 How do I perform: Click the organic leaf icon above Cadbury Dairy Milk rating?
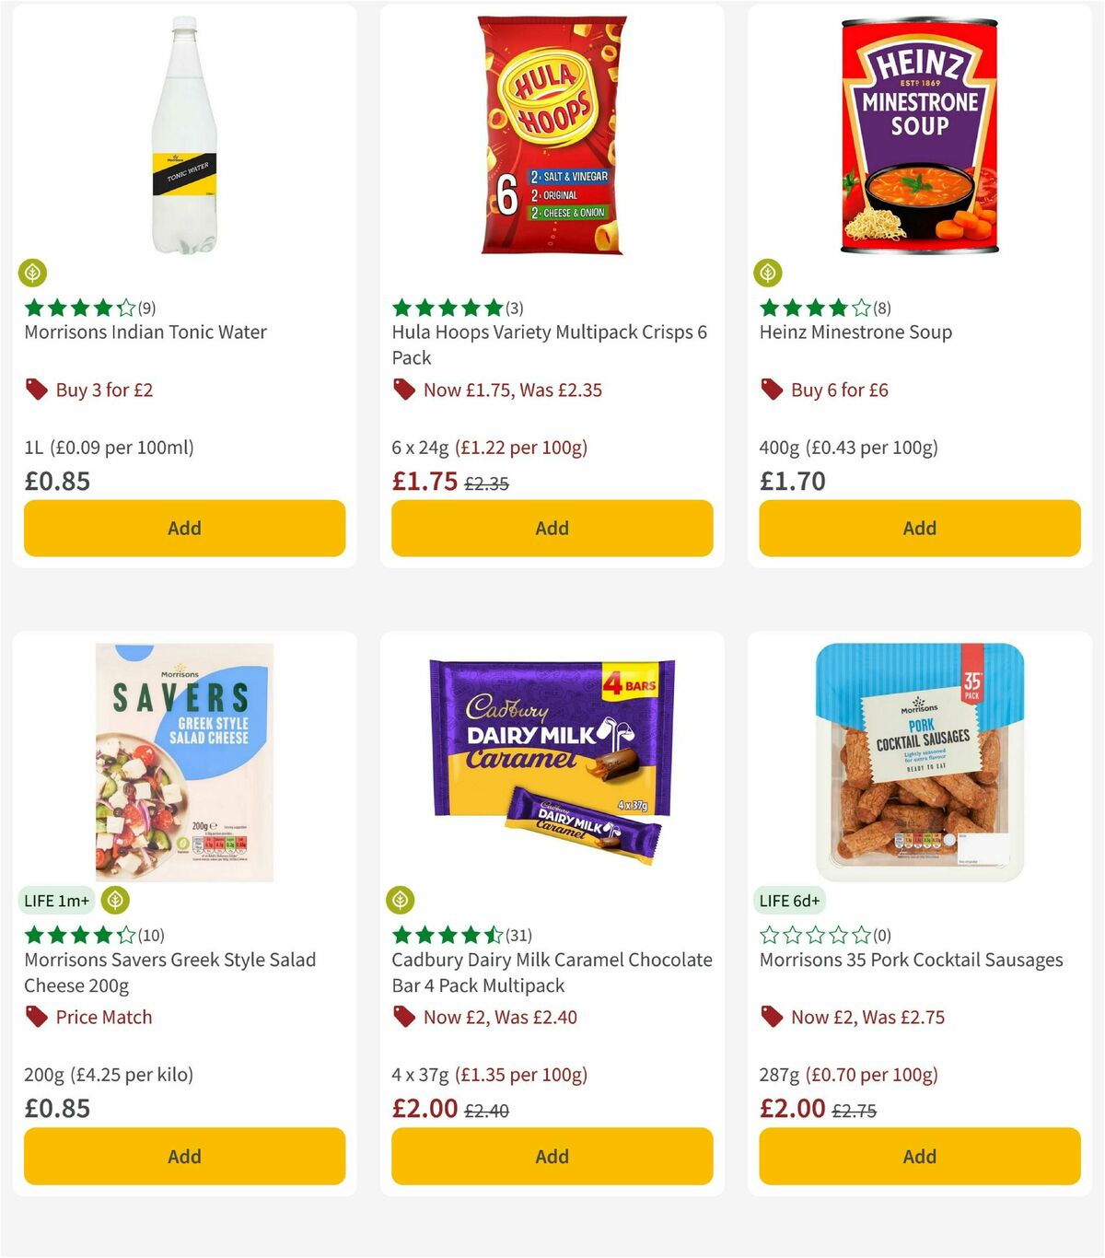coord(401,900)
